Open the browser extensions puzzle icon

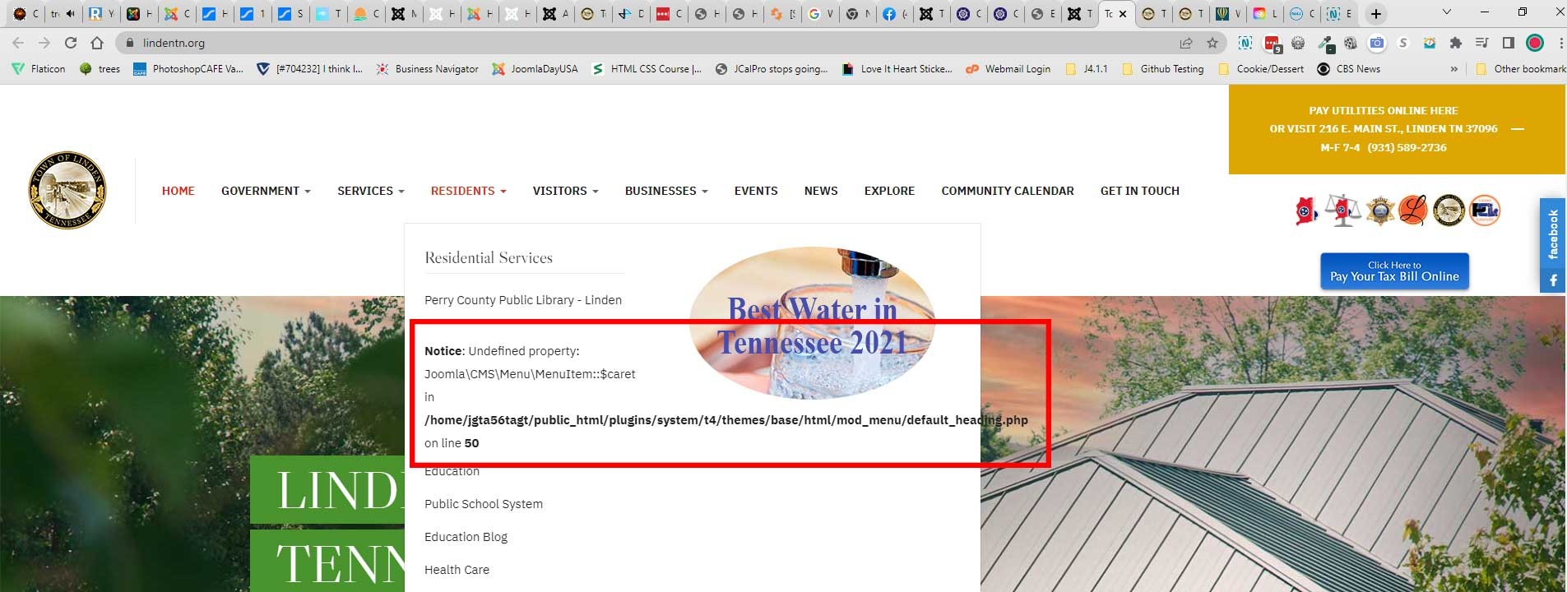coord(1455,43)
